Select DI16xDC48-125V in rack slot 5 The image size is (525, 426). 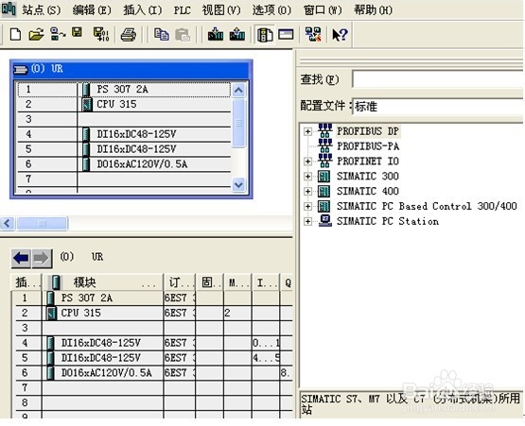tap(124, 149)
